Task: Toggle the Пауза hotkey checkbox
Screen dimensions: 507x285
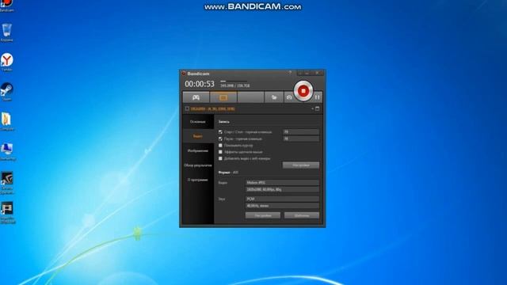Action: point(220,139)
